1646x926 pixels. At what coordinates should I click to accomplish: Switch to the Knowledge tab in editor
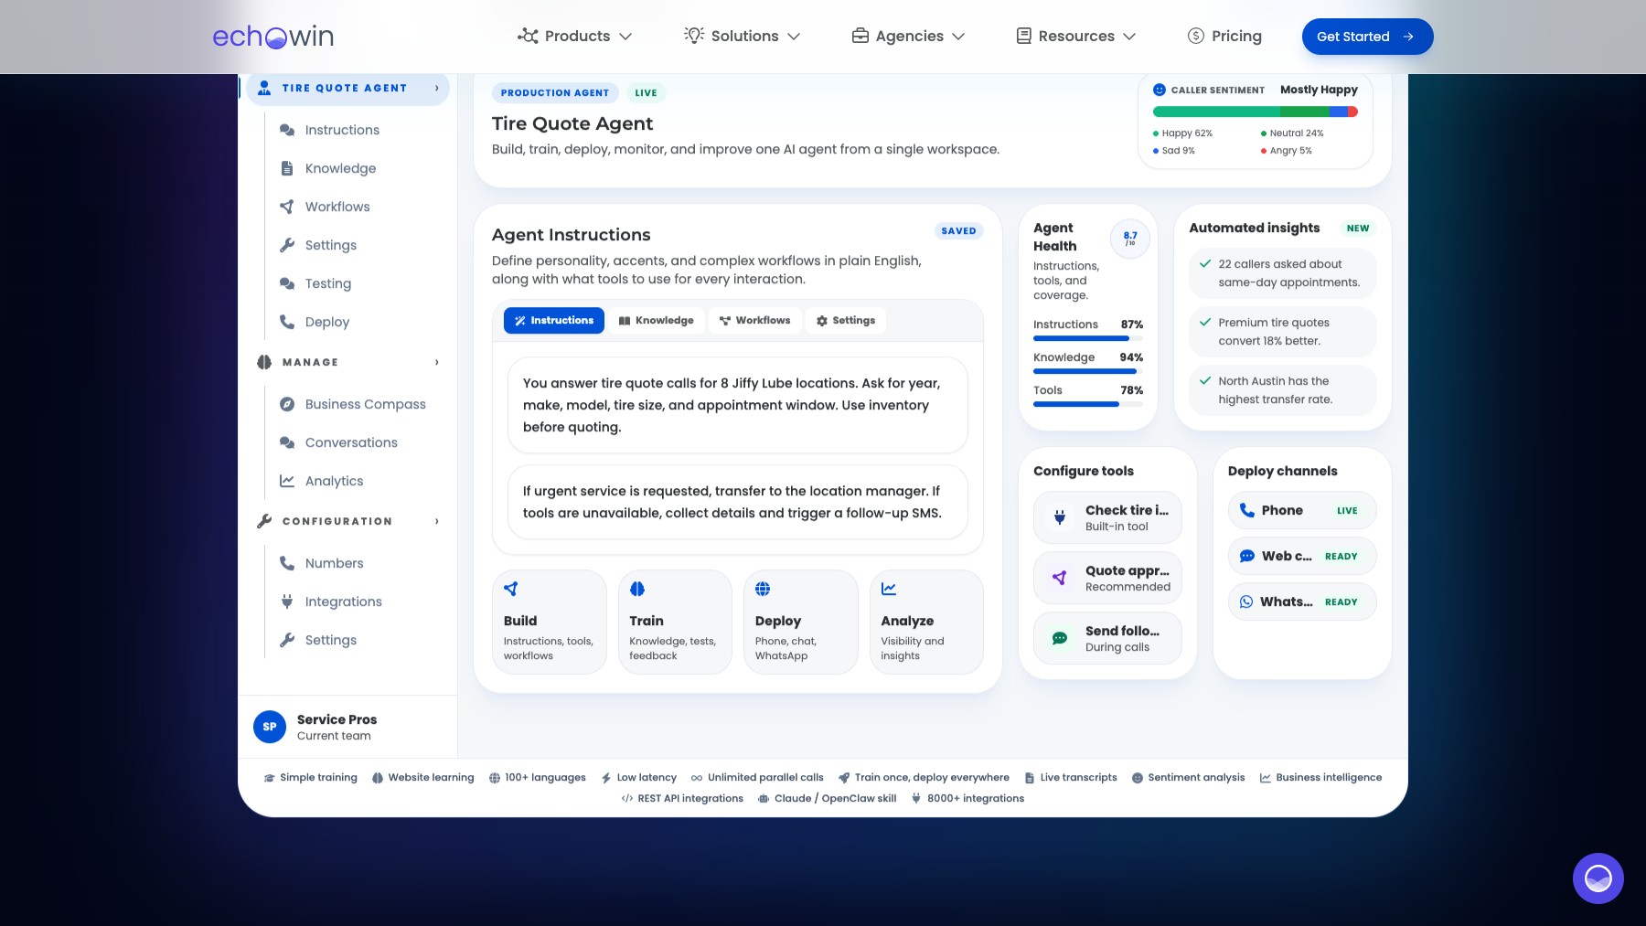pos(657,321)
